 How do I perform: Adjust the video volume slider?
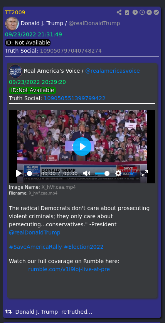point(102,173)
